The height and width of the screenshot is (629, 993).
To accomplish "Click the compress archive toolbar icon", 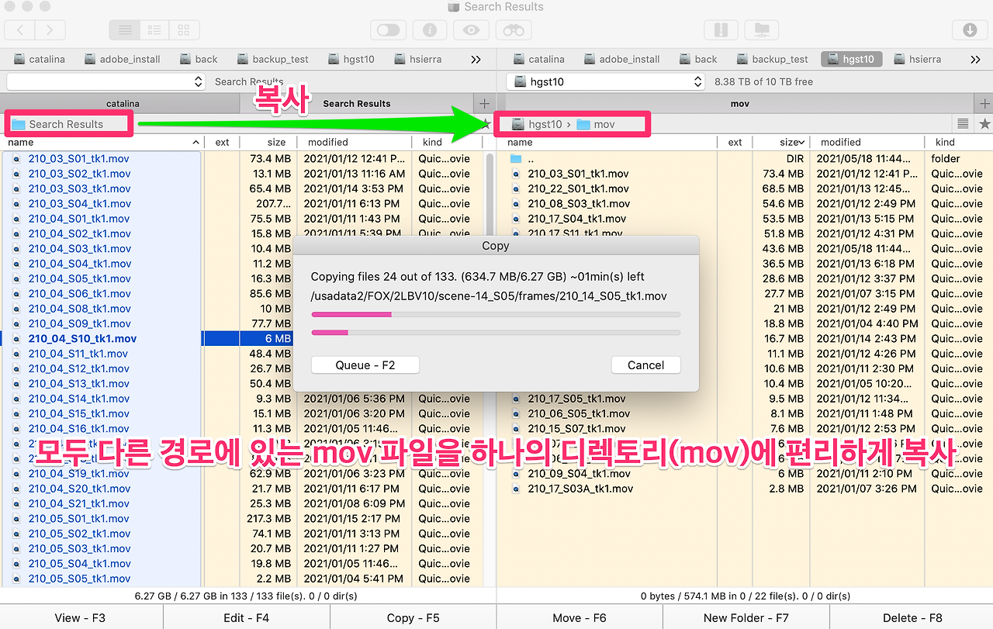I will tap(721, 30).
